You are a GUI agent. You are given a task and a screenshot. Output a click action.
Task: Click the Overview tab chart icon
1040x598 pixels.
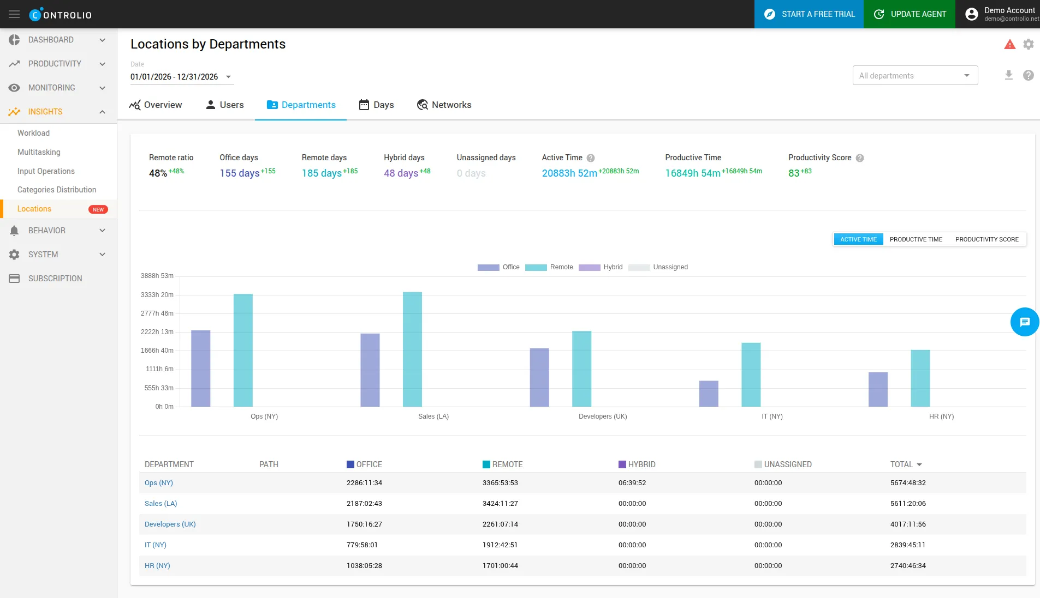[135, 105]
